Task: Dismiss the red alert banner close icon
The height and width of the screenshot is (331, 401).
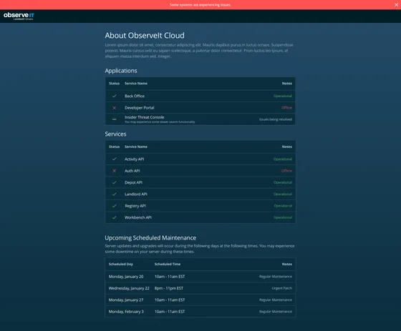Action: [x=396, y=4]
